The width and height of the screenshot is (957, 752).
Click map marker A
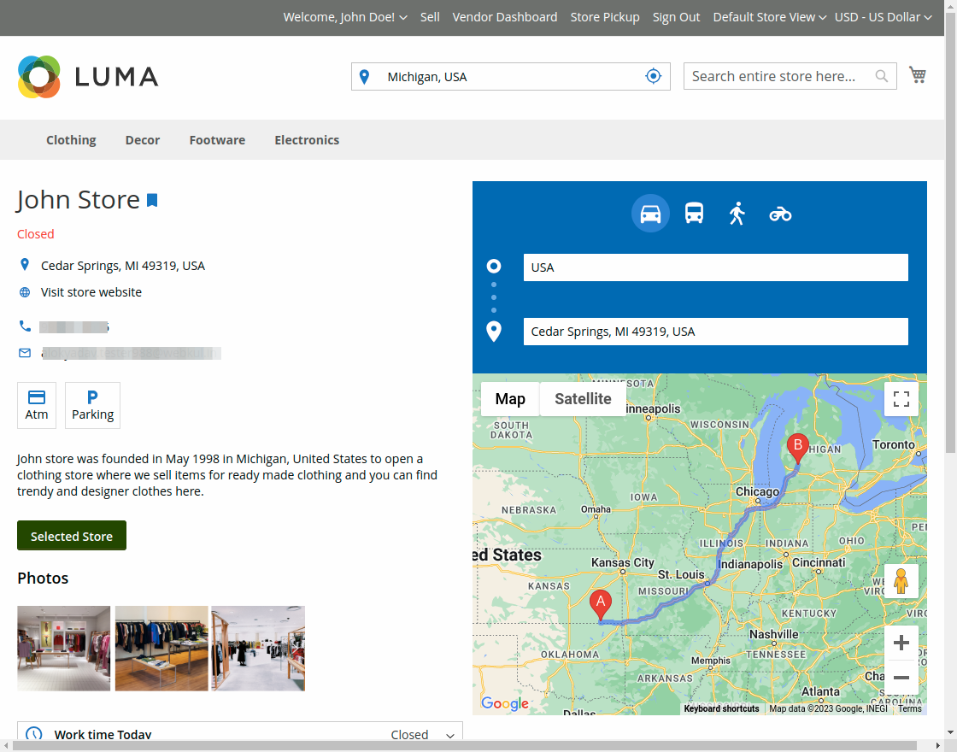click(x=601, y=606)
